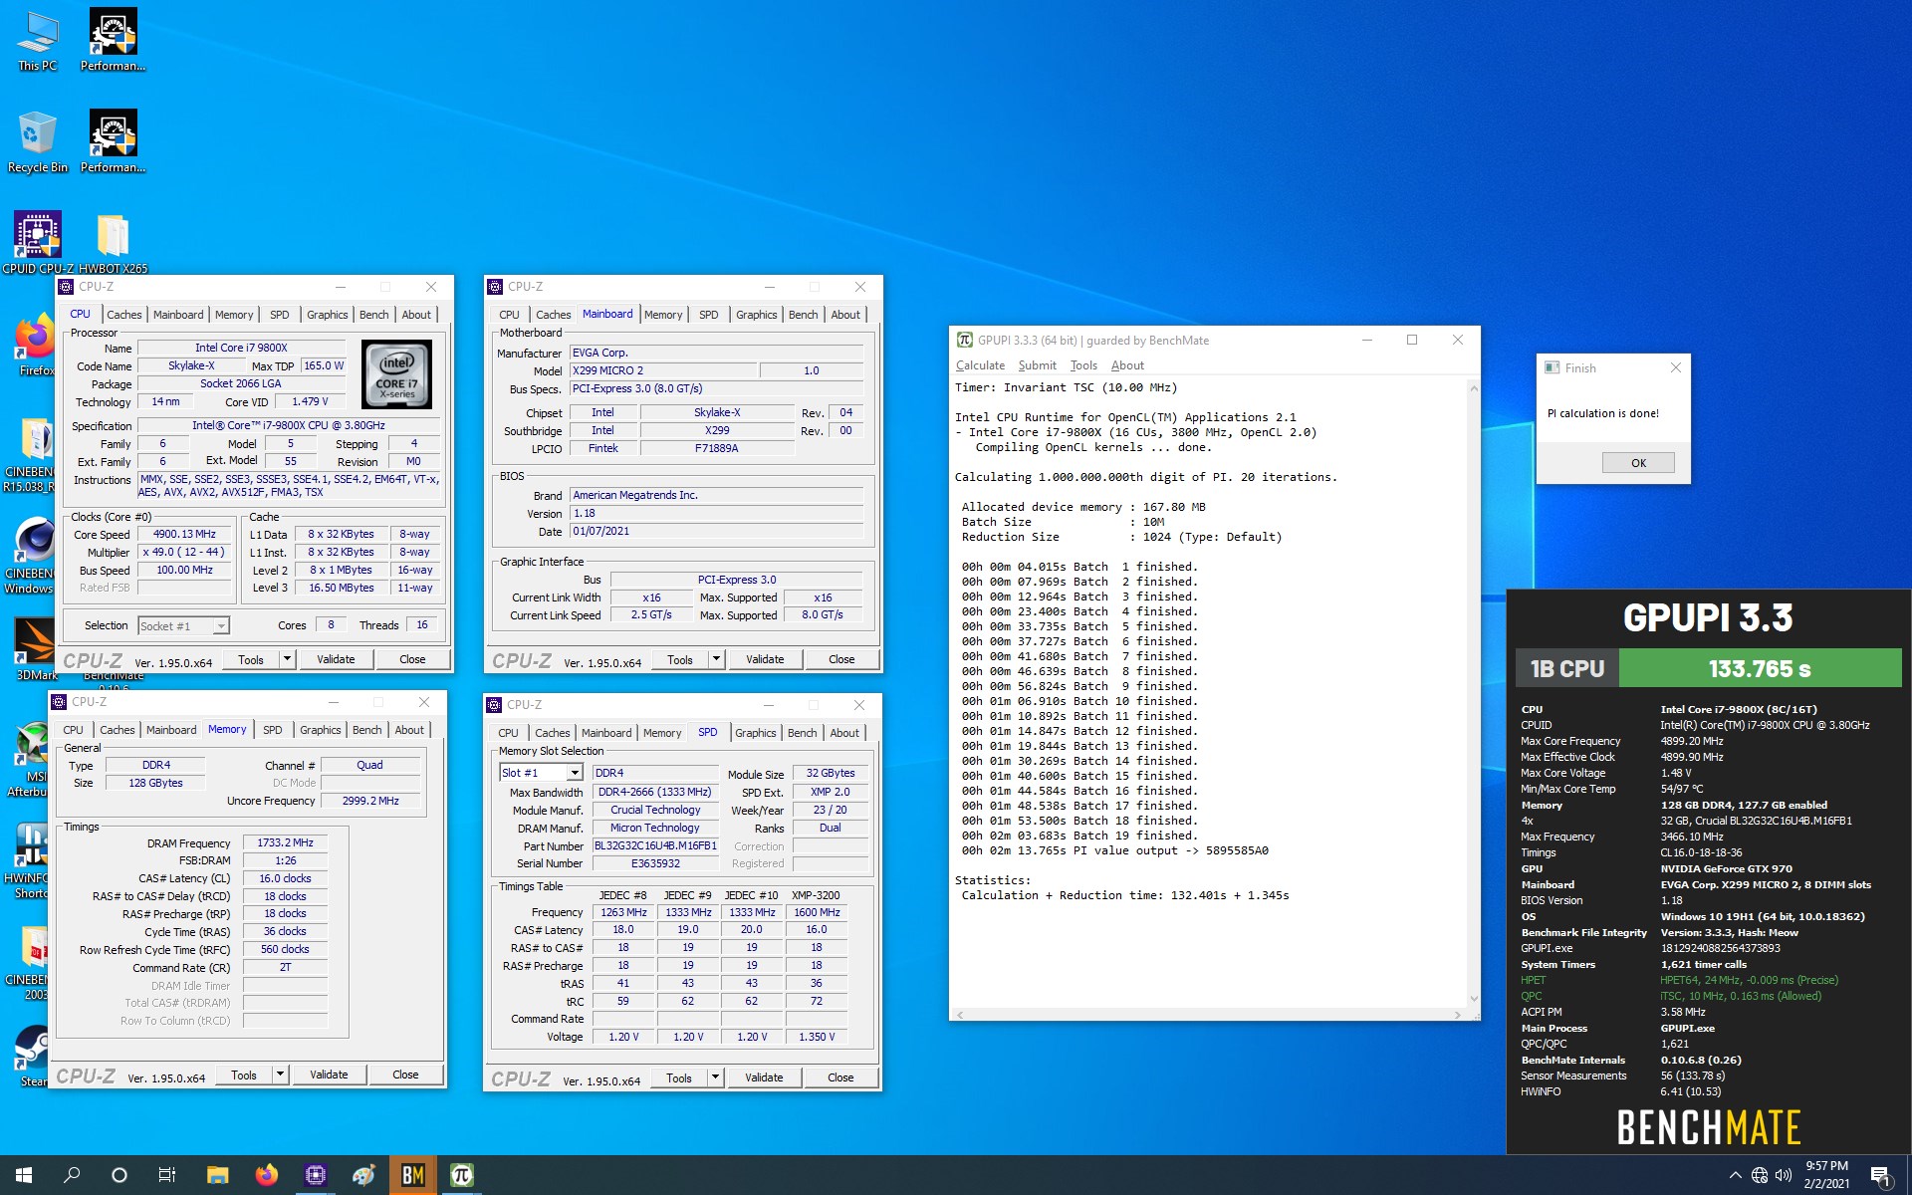Open notification center icon
Image resolution: width=1912 pixels, height=1195 pixels.
point(1881,1176)
